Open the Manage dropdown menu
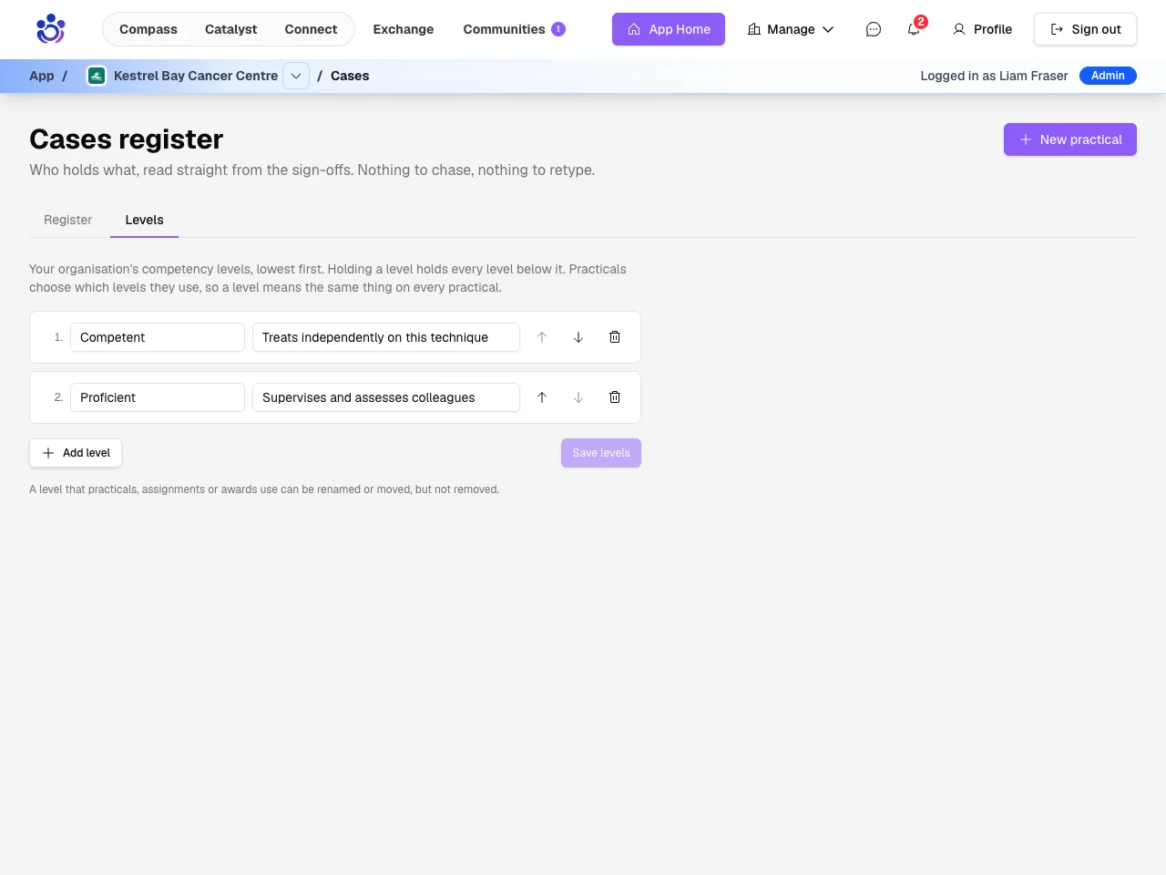The image size is (1166, 875). 791,29
